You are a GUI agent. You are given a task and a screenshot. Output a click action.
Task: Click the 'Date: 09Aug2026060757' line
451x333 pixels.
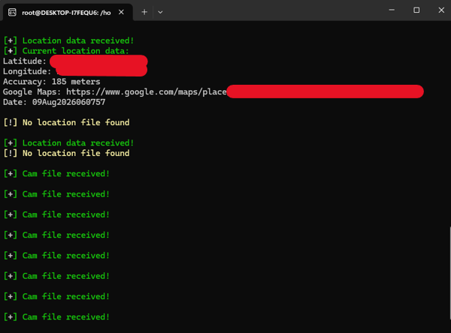(54, 102)
